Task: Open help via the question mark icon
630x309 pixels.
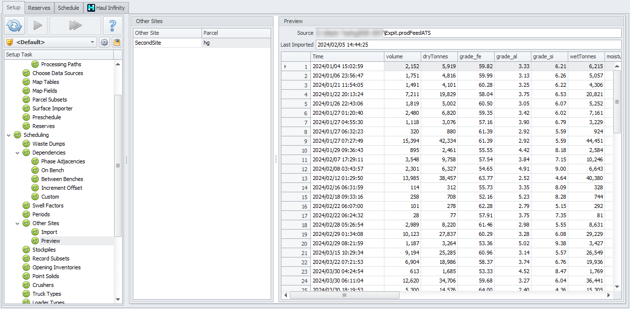Action: [112, 26]
